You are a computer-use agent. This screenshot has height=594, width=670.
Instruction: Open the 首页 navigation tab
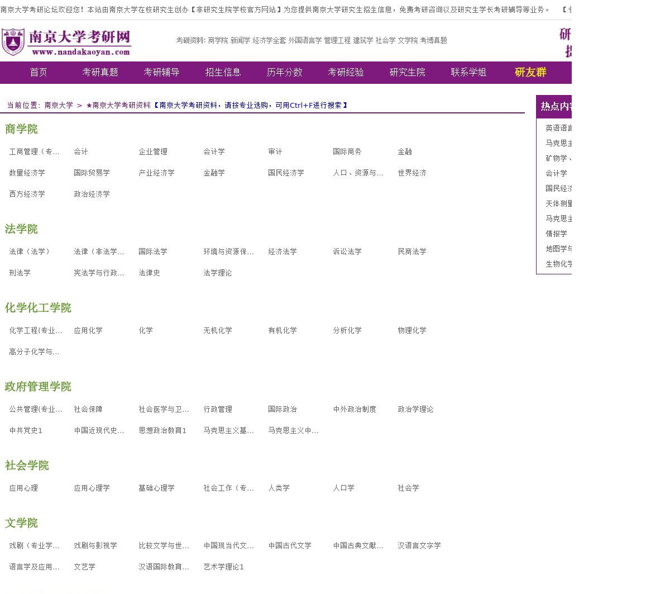39,73
